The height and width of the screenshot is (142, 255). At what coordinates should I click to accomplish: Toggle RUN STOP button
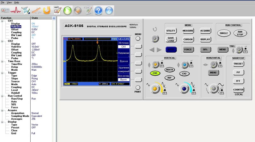click(240, 33)
